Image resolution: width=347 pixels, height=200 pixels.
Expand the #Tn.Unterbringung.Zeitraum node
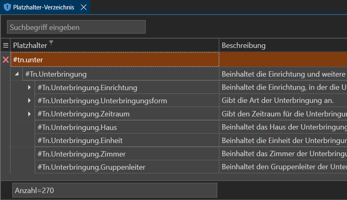(29, 114)
